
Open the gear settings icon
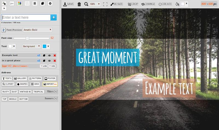[50, 4]
